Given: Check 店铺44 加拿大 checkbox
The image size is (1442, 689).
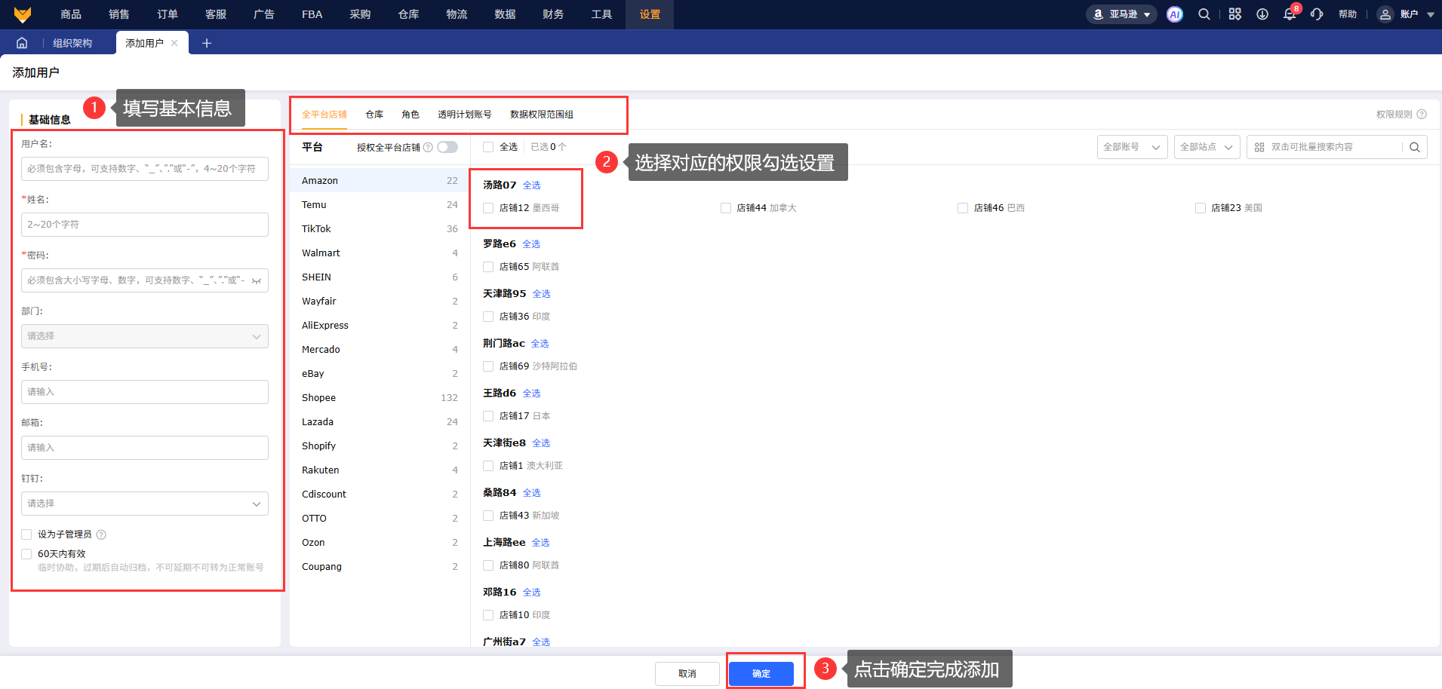Looking at the screenshot, I should [x=726, y=208].
